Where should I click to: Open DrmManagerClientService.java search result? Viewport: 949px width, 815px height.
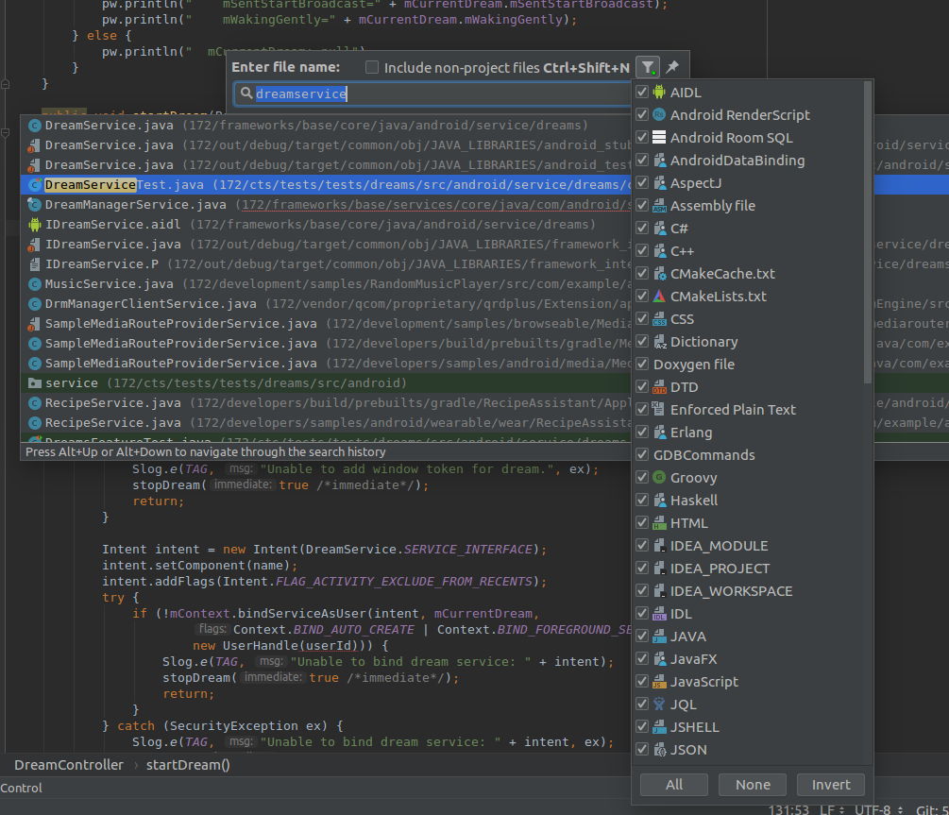(x=326, y=304)
